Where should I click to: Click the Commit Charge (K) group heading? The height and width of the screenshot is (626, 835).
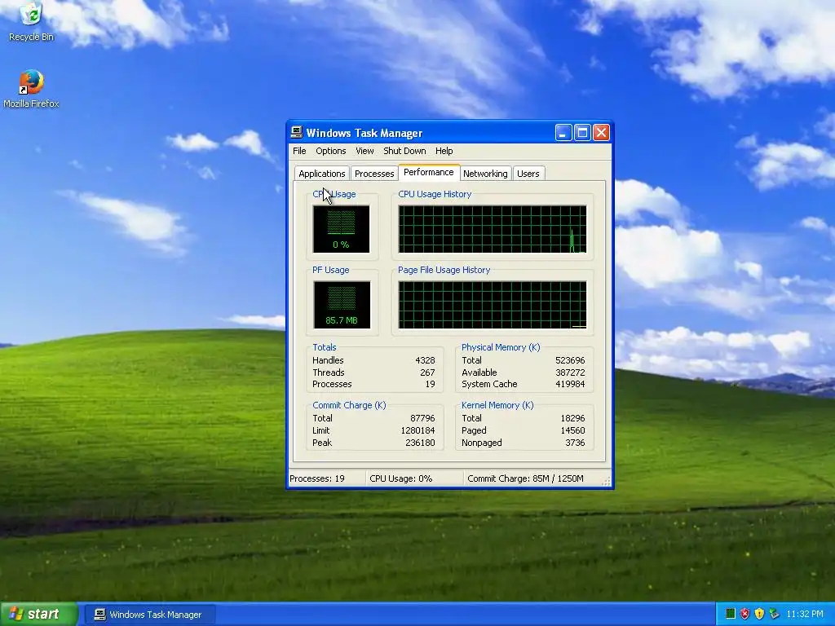click(349, 405)
